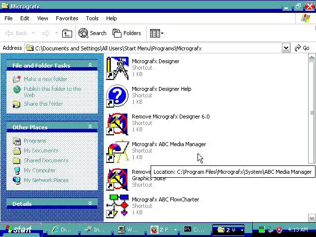Click the taskbar clock showing 4:13 AM
This screenshot has width=316, height=237.
298,230
